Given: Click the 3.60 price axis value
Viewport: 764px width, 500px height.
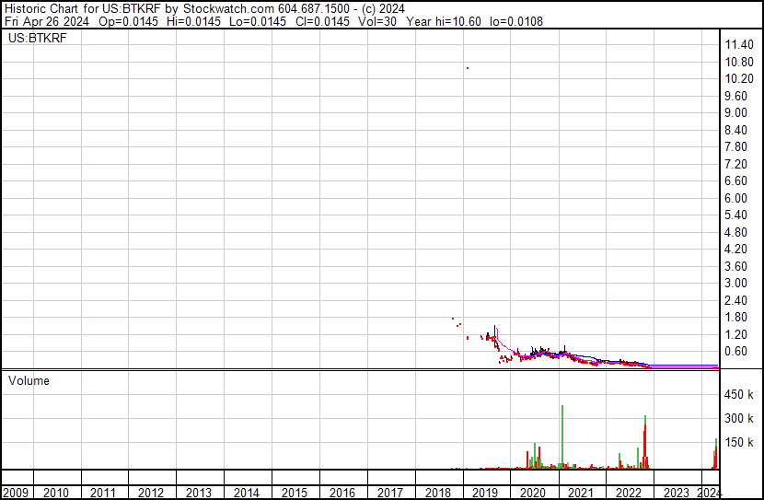Looking at the screenshot, I should [x=735, y=266].
